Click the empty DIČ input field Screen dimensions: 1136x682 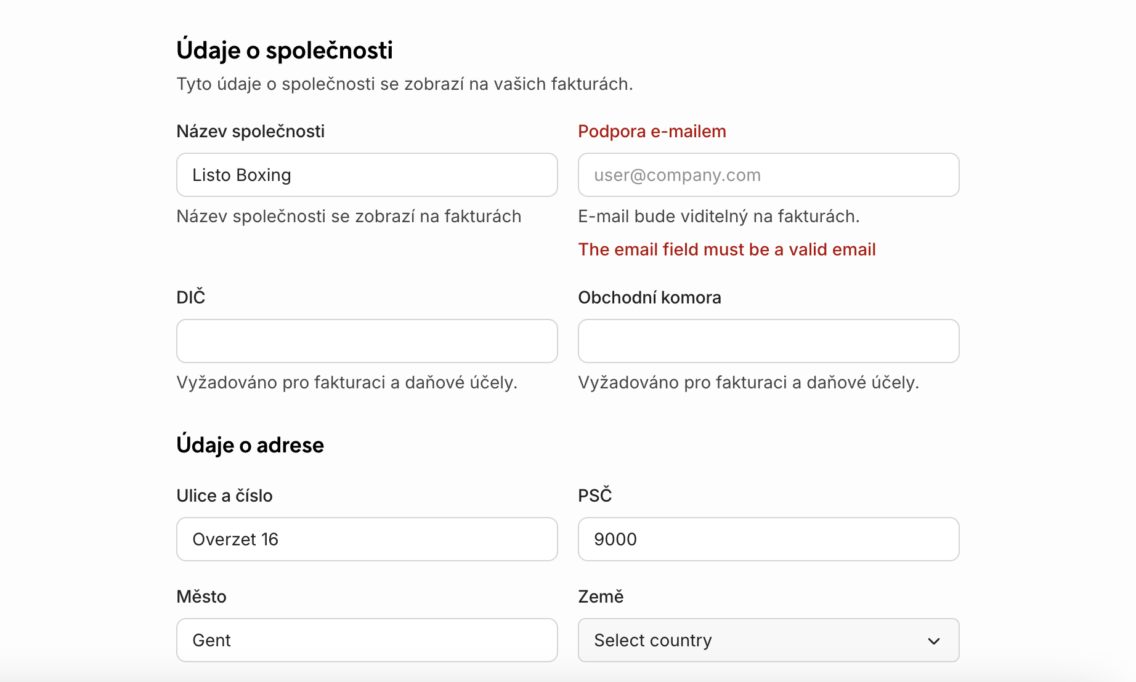click(367, 341)
